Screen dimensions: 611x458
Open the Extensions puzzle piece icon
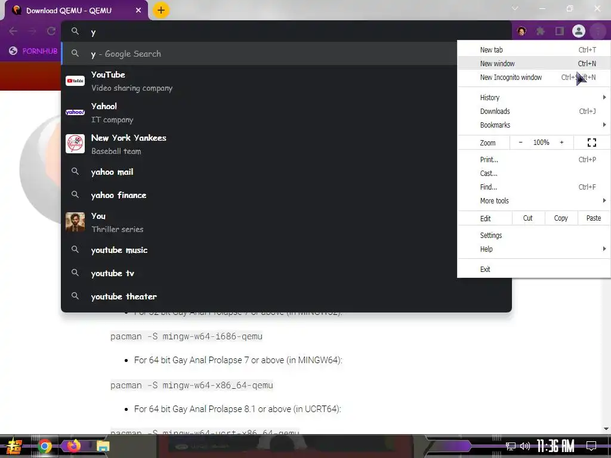(x=541, y=31)
